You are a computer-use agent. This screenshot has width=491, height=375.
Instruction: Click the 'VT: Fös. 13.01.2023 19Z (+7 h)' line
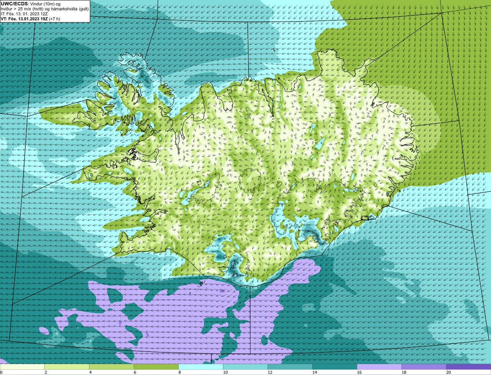click(30, 18)
